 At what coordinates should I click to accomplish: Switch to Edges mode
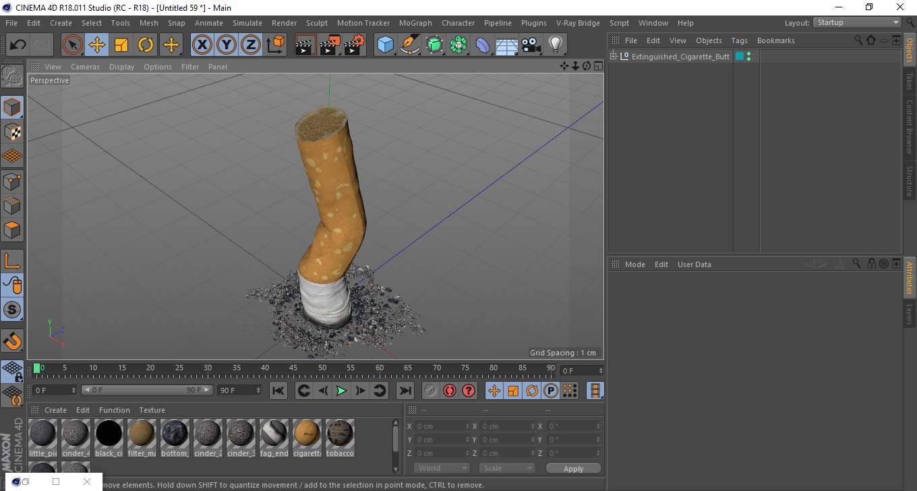(x=12, y=205)
